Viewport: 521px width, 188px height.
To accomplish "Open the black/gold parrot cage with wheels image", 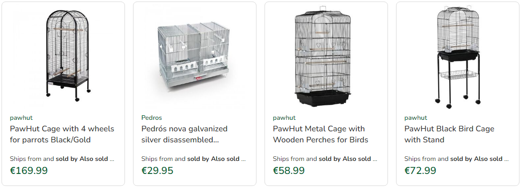I will tap(67, 56).
